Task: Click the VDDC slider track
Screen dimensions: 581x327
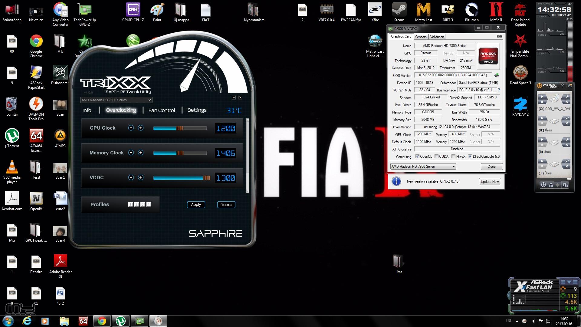Action: (x=182, y=178)
